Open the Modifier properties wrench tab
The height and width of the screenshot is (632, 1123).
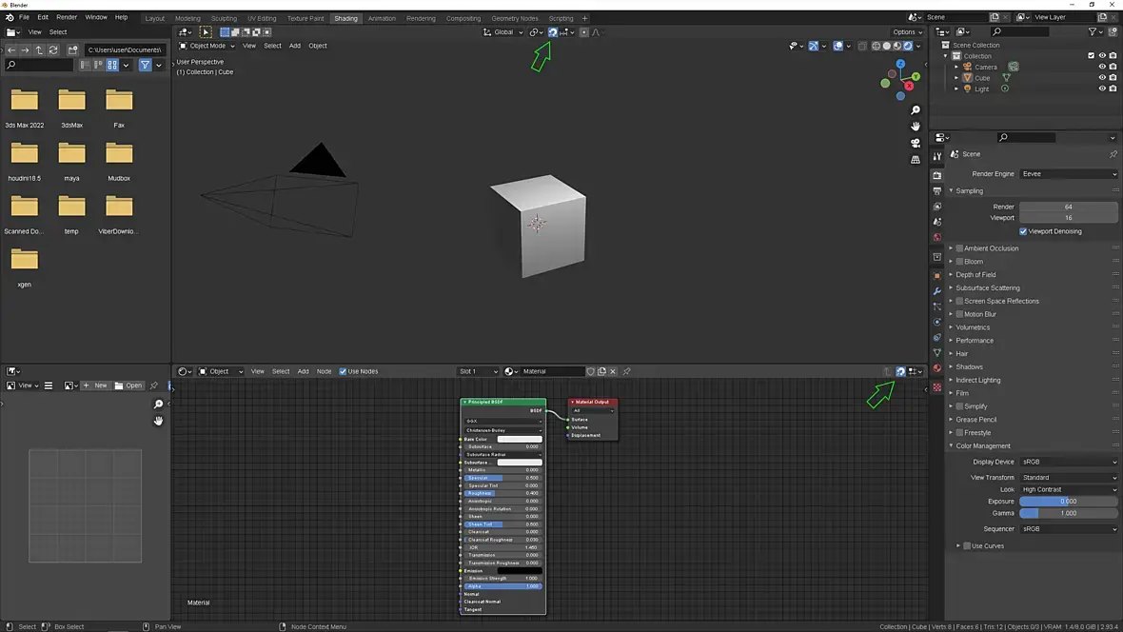point(937,290)
